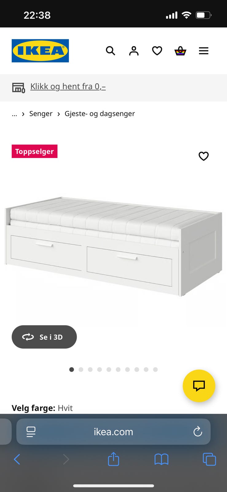Jump to the last carousel dot
Viewport: 227px width, 492px height.
pyautogui.click(x=155, y=370)
